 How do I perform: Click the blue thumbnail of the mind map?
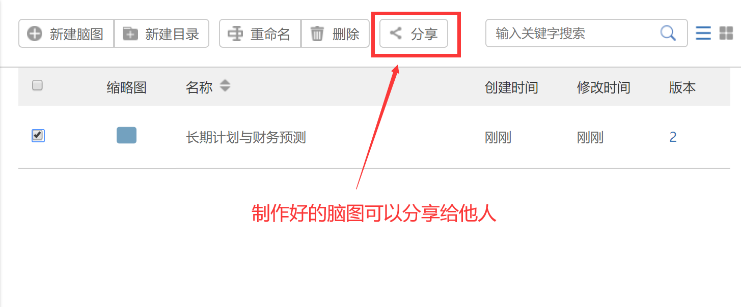click(x=126, y=135)
